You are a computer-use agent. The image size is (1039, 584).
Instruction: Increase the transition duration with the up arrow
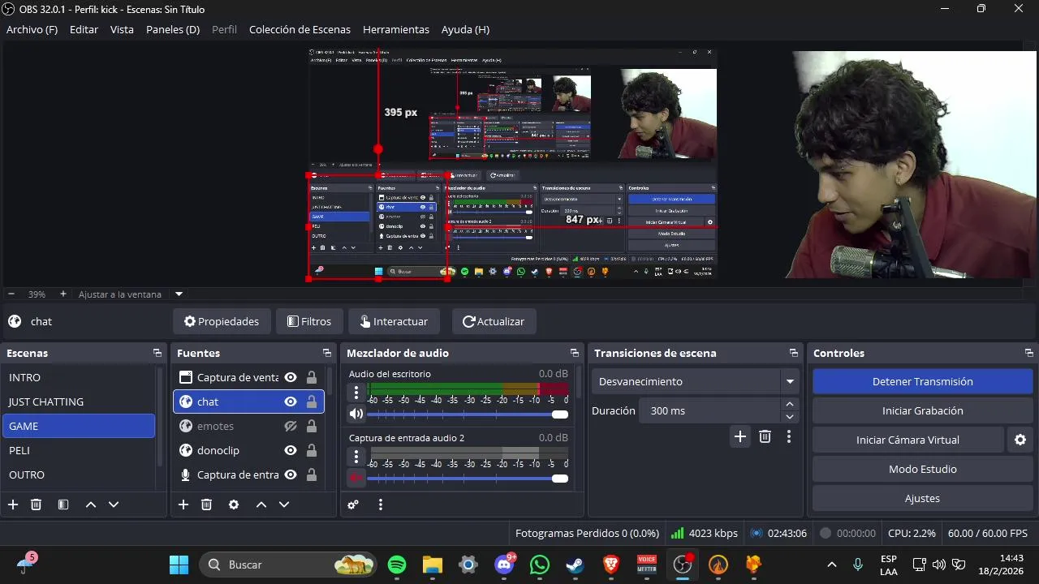click(790, 405)
